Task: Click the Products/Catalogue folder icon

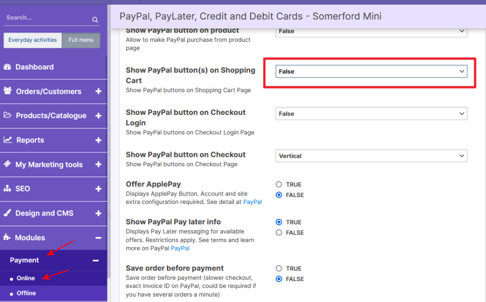Action: click(7, 116)
